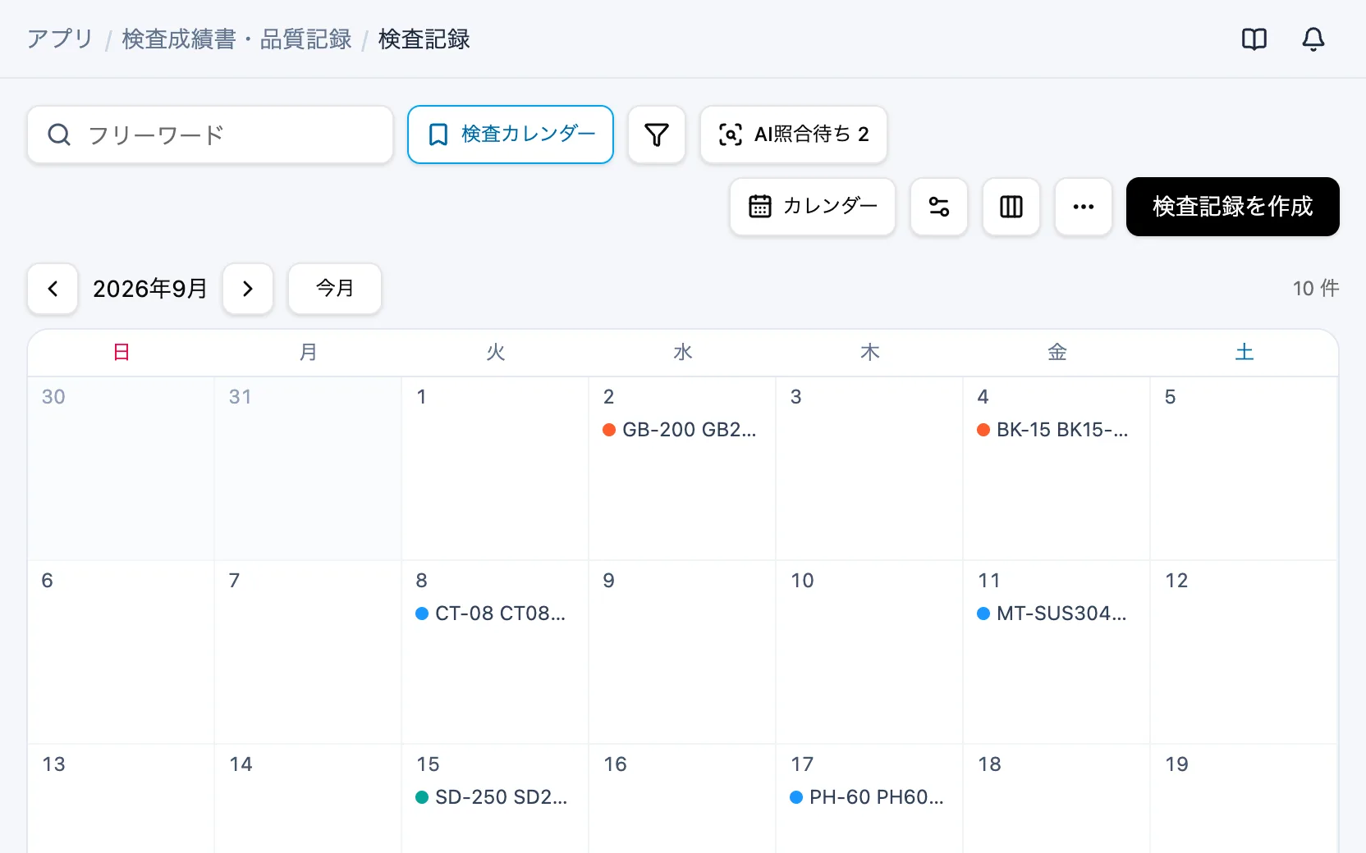Open notifications bell

pos(1313,39)
